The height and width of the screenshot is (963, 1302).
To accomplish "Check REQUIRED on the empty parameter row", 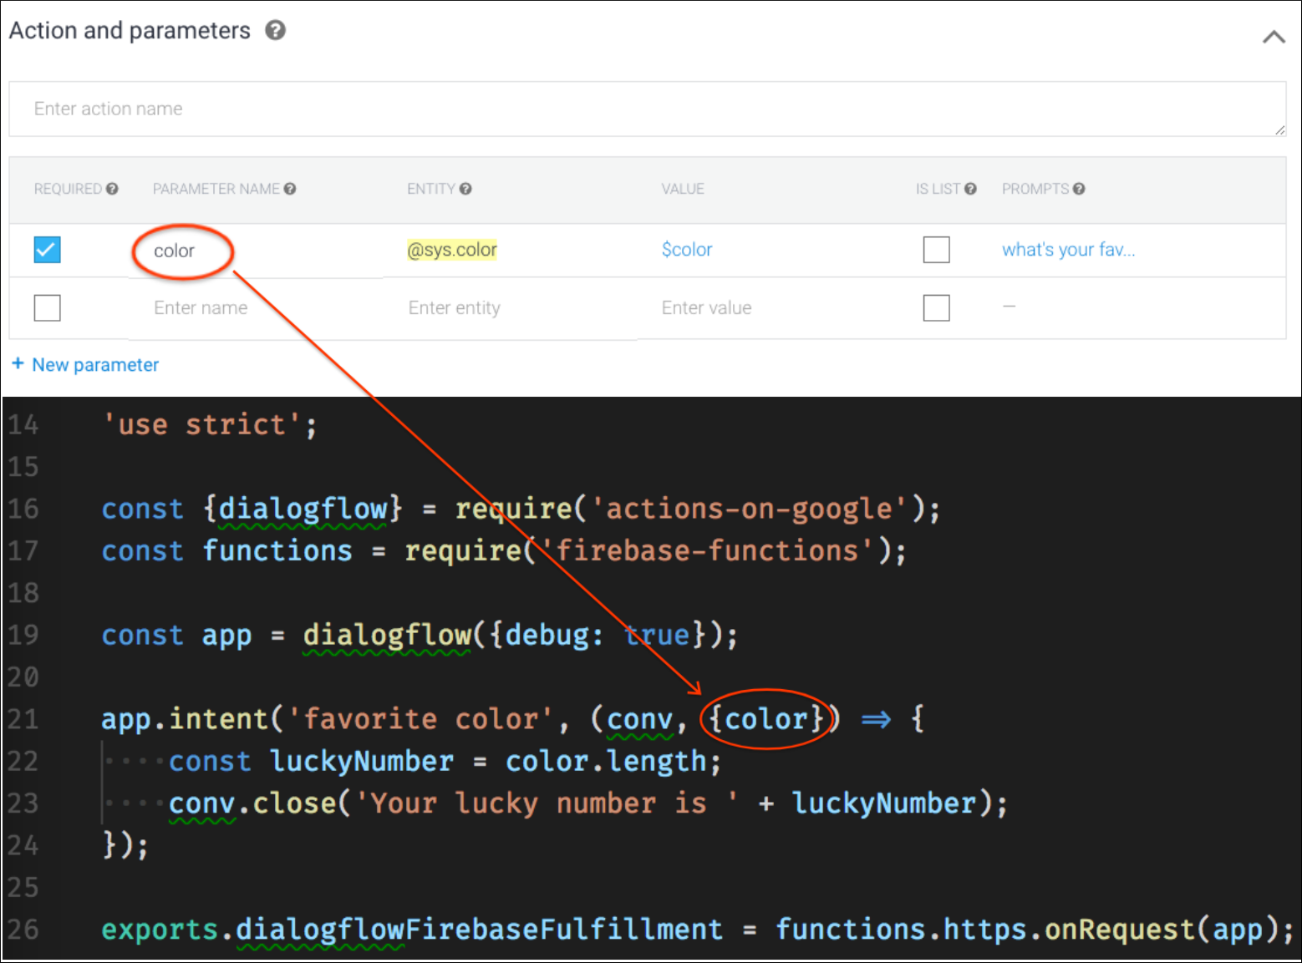I will tap(47, 307).
